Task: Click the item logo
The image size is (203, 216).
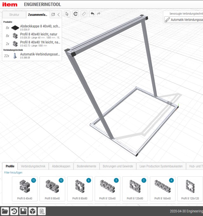Action: point(10,4)
